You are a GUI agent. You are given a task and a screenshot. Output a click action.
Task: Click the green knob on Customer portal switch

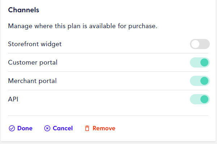pos(204,62)
